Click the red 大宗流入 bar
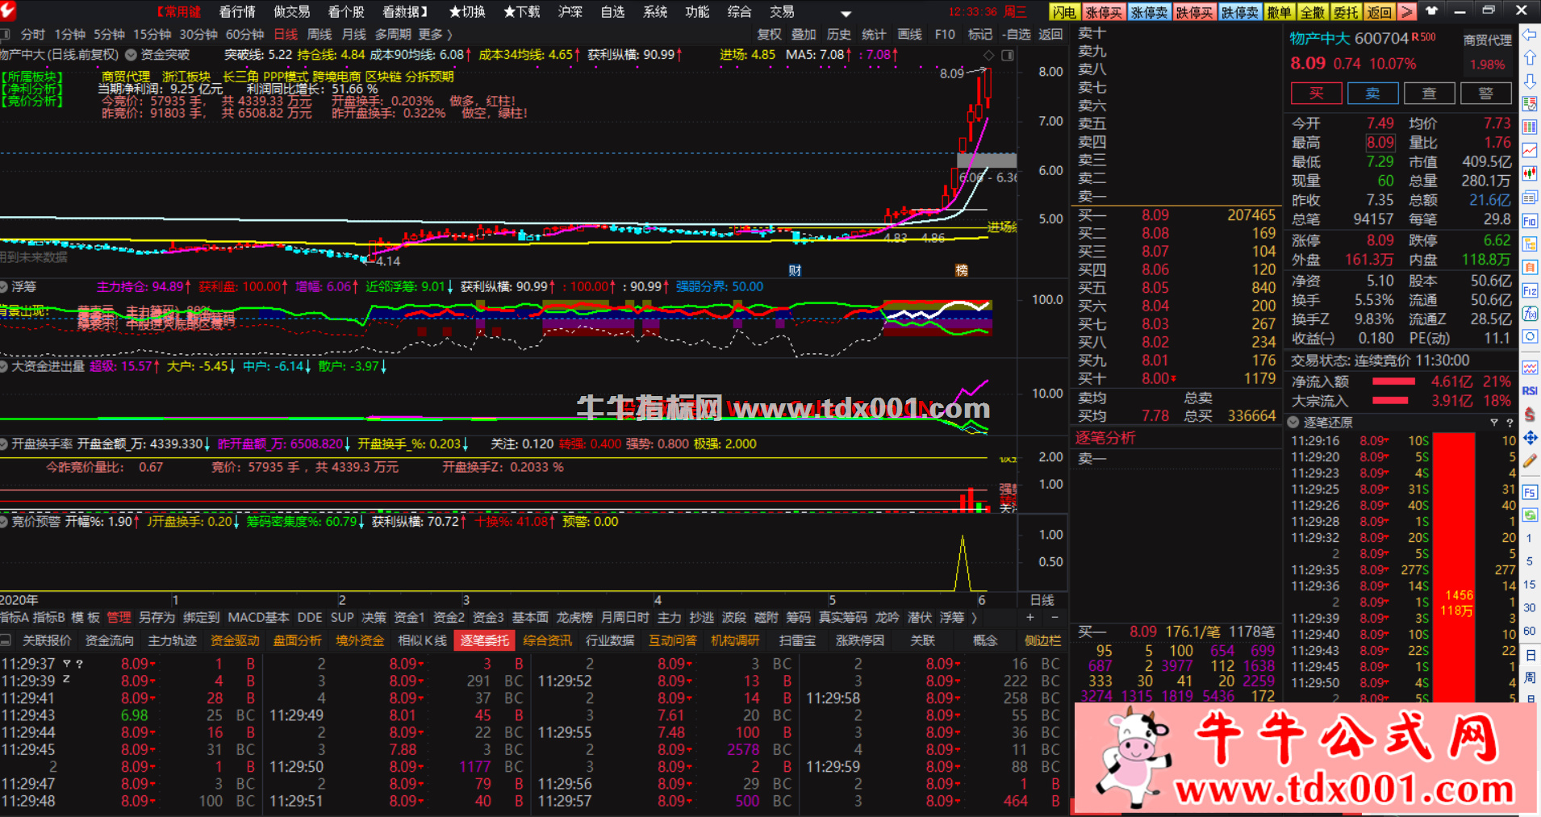Image resolution: width=1541 pixels, height=817 pixels. coord(1390,400)
